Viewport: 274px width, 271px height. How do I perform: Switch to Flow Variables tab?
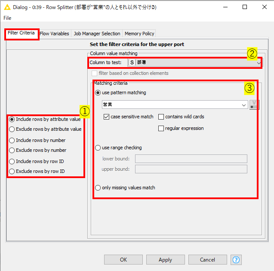pyautogui.click(x=54, y=34)
